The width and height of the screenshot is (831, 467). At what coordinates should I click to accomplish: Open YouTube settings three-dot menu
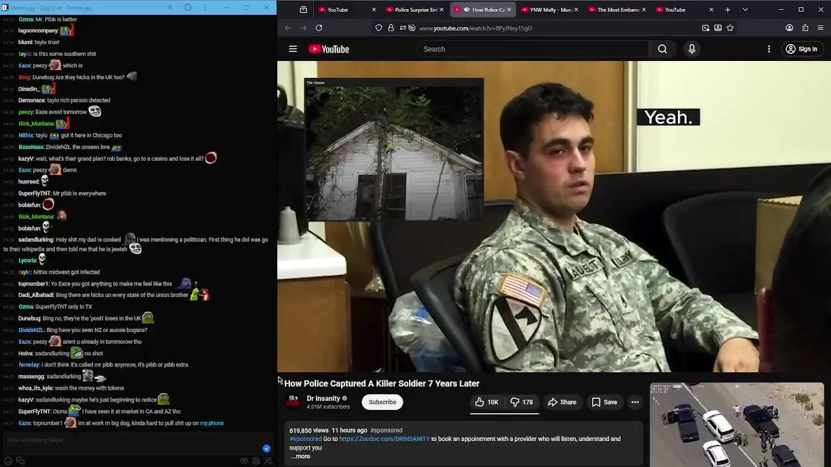[769, 49]
